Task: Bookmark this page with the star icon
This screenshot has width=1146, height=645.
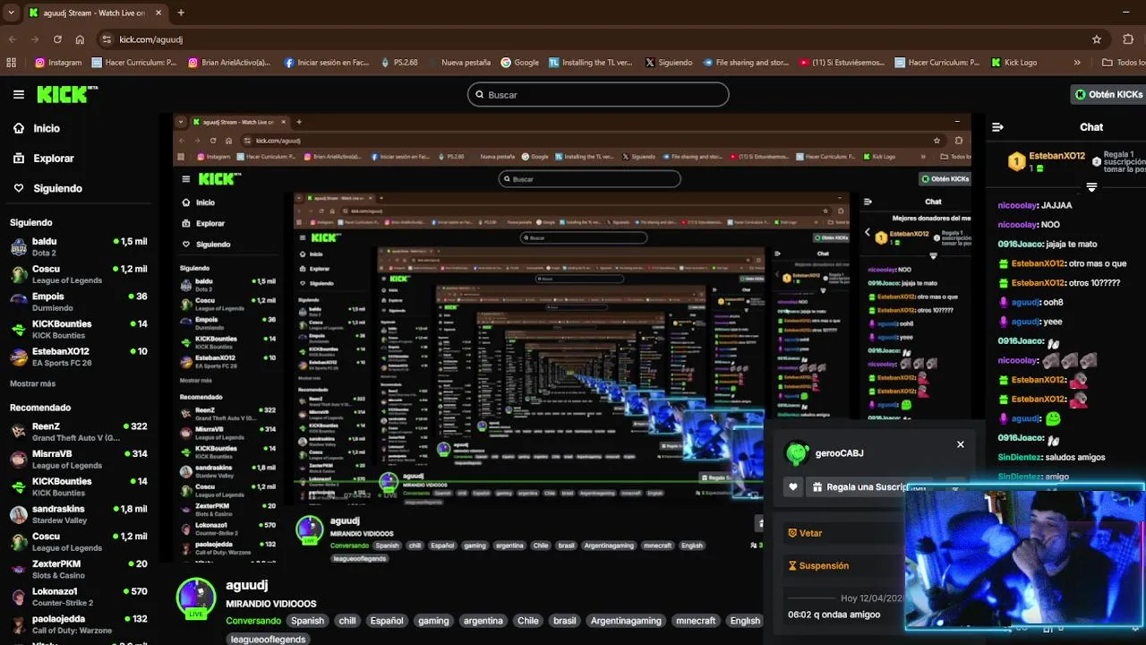Action: (1097, 39)
